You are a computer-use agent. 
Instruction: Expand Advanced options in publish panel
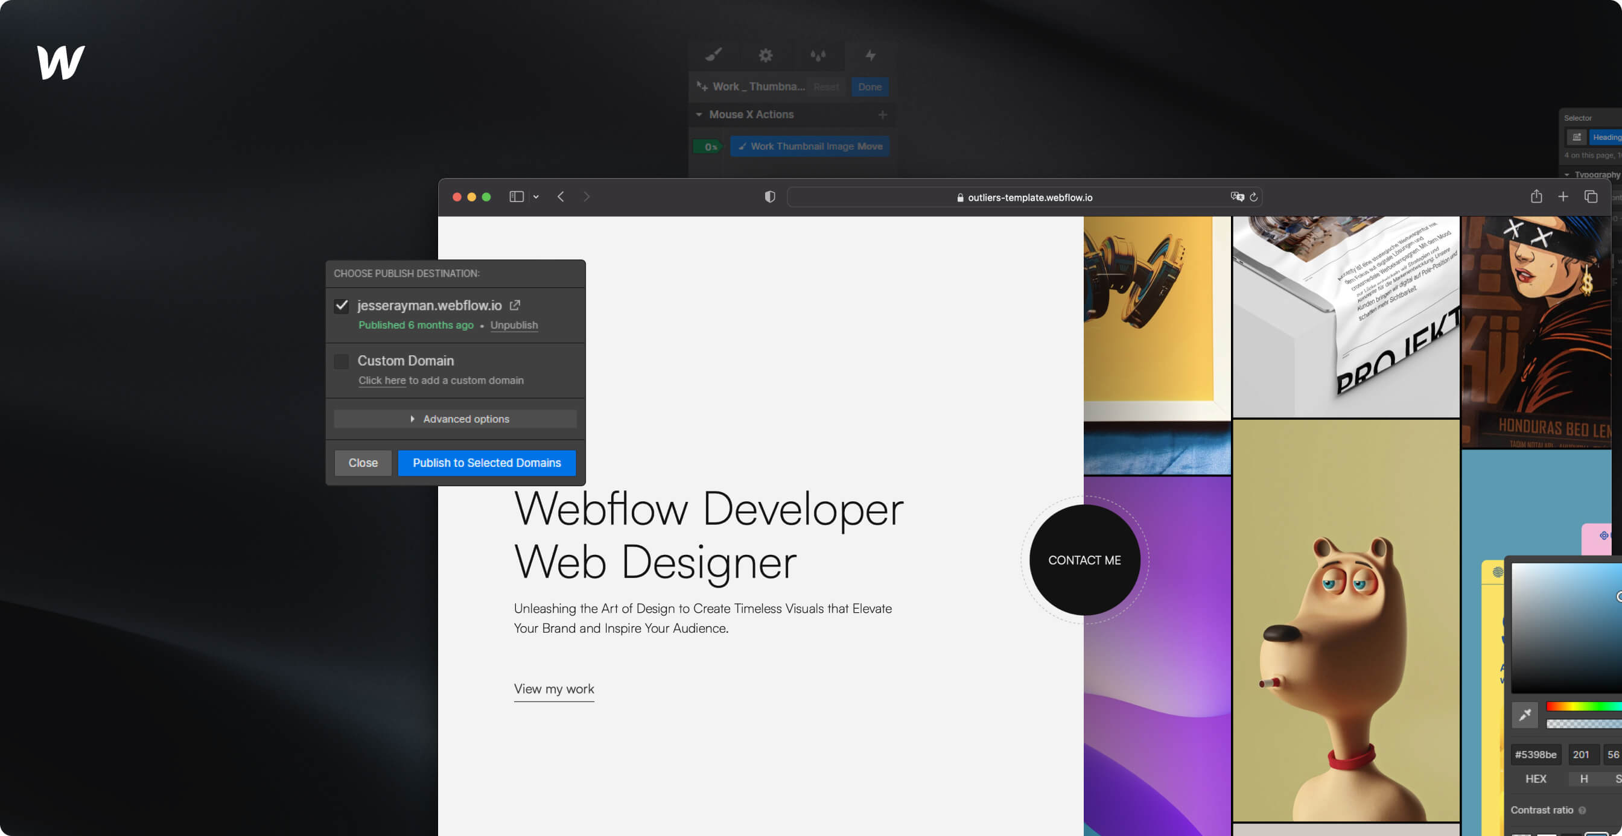point(454,419)
